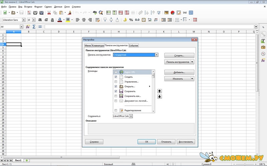
Task: Click the OK button
Action: click(x=147, y=142)
